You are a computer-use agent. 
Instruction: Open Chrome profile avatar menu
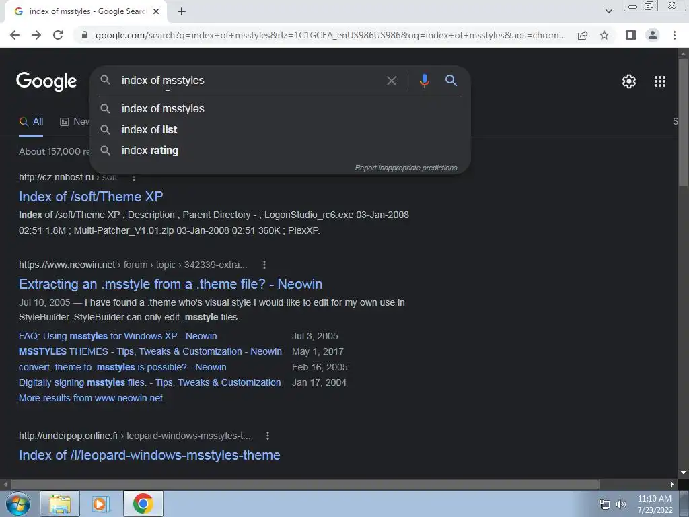(x=653, y=35)
